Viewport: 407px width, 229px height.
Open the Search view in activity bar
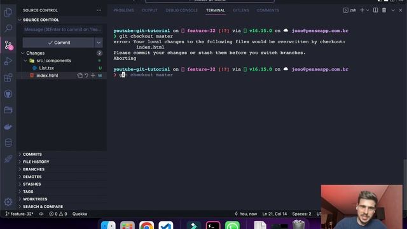pos(8,28)
